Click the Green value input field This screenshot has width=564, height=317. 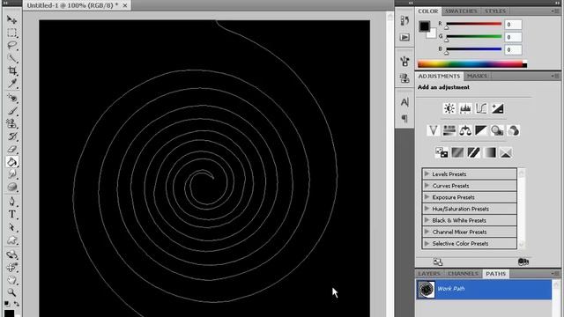pyautogui.click(x=513, y=37)
